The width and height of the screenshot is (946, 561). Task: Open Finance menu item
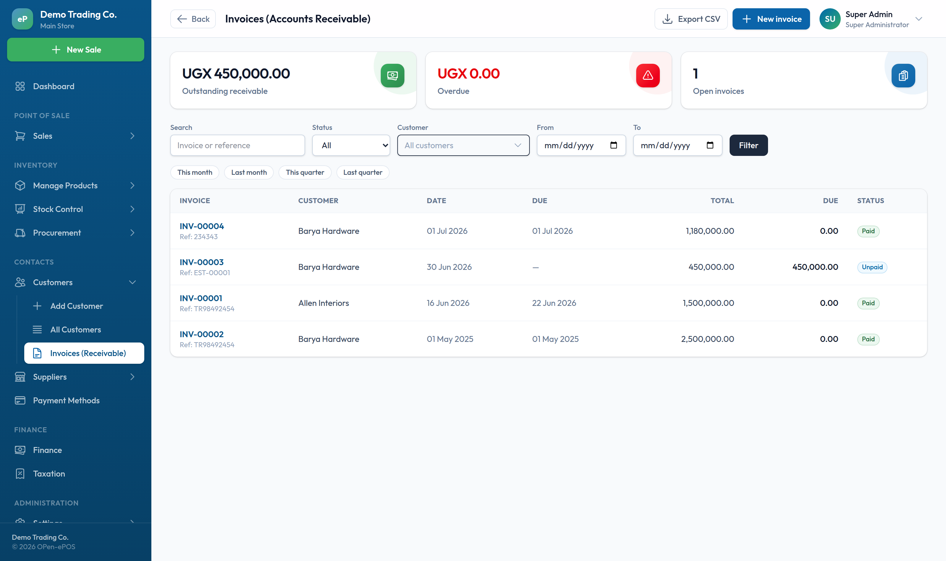(x=76, y=450)
